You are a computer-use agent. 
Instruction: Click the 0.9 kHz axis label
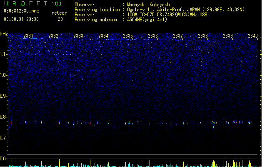(4, 96)
